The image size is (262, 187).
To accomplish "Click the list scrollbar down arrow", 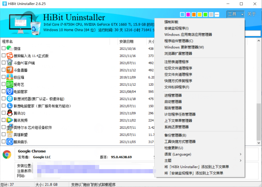I will coord(259,143).
